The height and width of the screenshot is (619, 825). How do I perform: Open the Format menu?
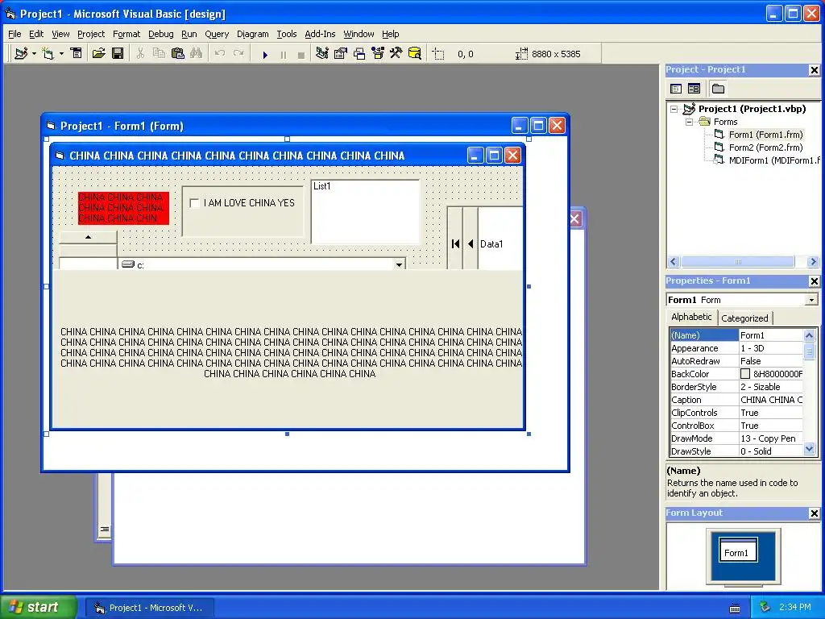pyautogui.click(x=126, y=34)
